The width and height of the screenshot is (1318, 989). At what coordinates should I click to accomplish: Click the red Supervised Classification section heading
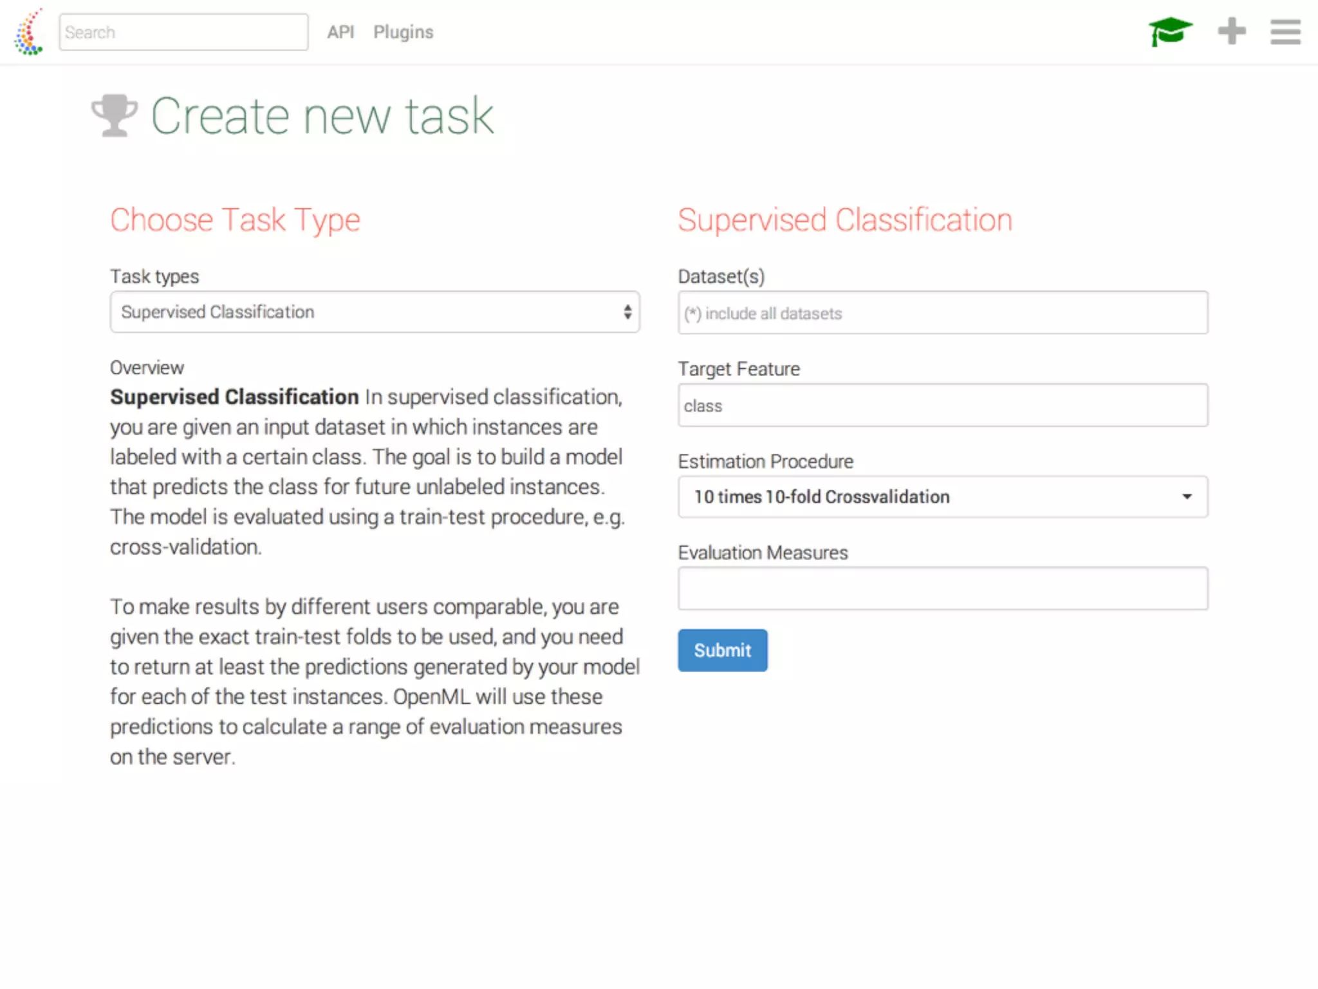point(844,220)
